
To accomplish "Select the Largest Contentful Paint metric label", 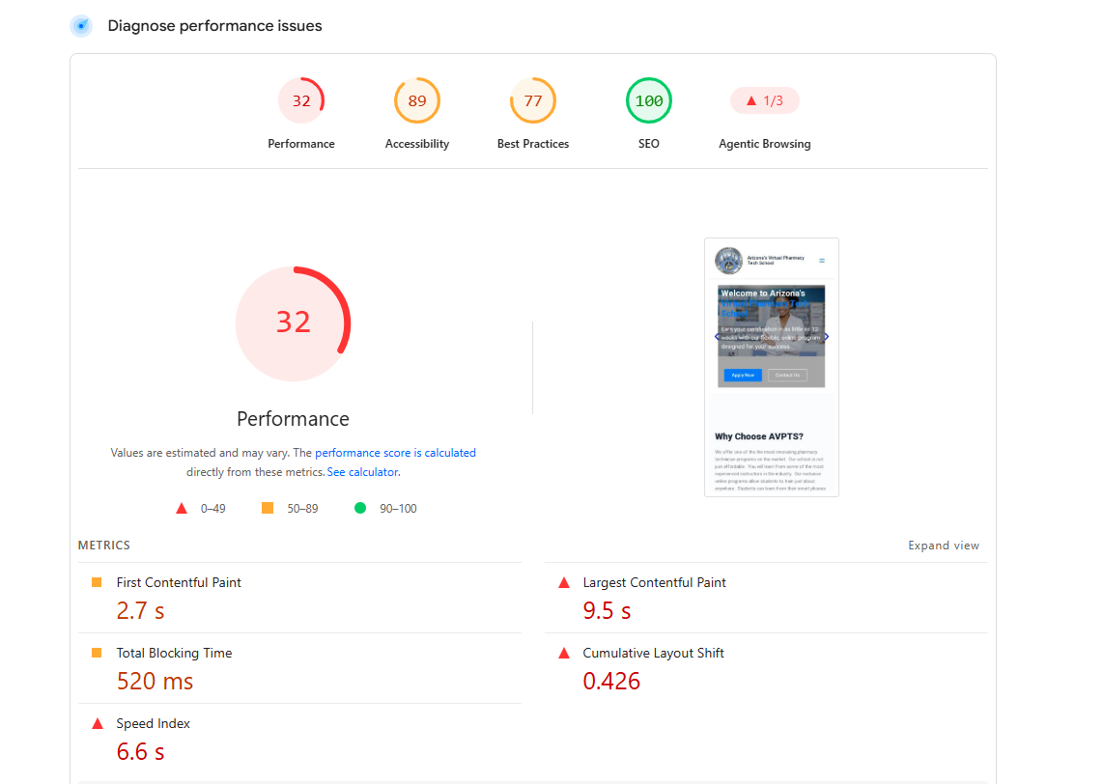I will coord(654,583).
